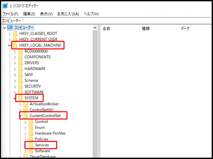Expand the ActivationBroker key
213x159 pixels.
(x=20, y=104)
